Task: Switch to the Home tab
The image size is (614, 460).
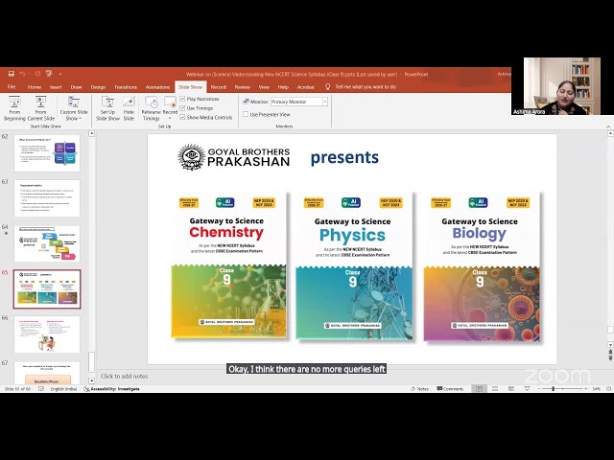Action: click(x=35, y=87)
